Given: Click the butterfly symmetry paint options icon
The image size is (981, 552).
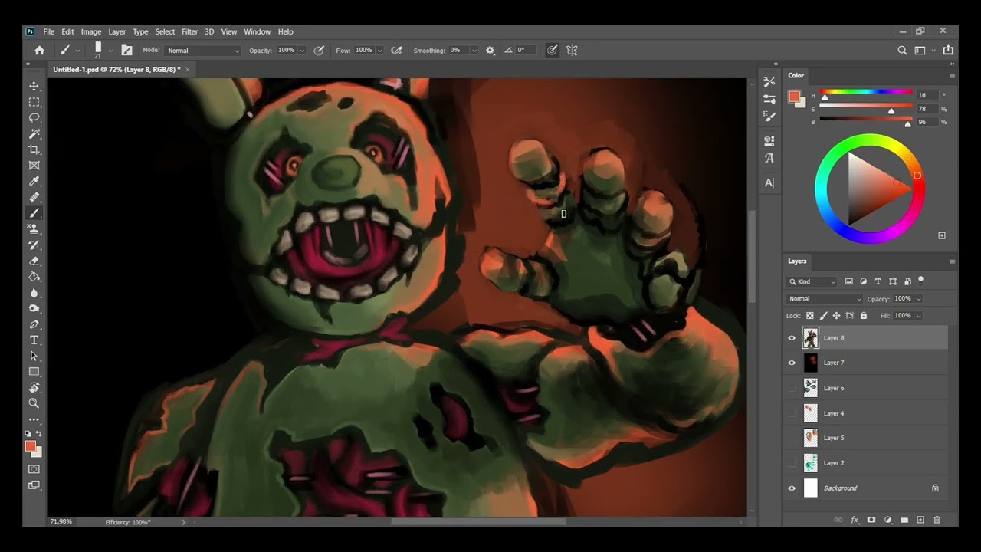Looking at the screenshot, I should click(572, 51).
